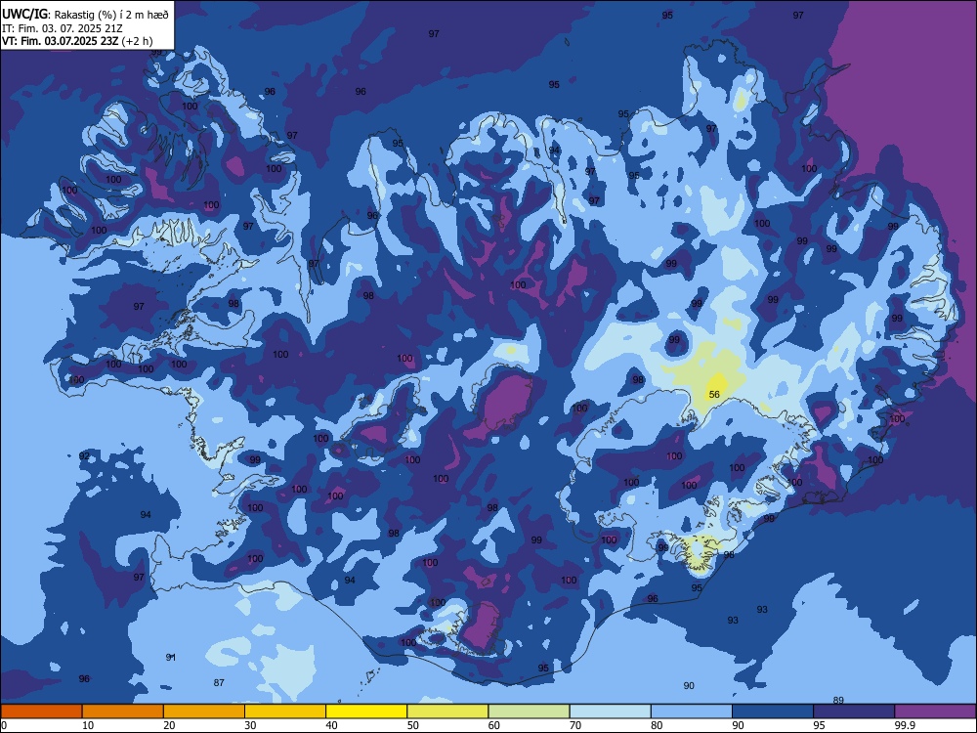Click the legend tick label '10'

[88, 725]
